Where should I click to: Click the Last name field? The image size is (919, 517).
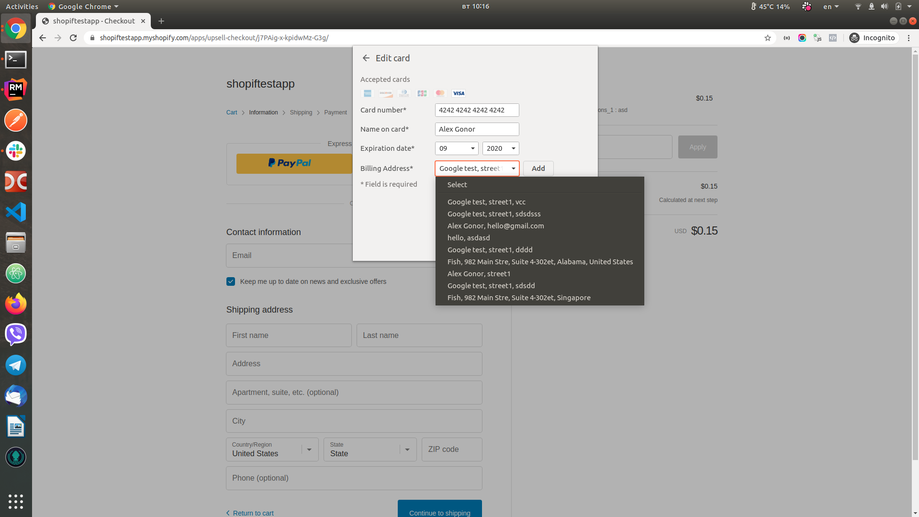pos(419,336)
